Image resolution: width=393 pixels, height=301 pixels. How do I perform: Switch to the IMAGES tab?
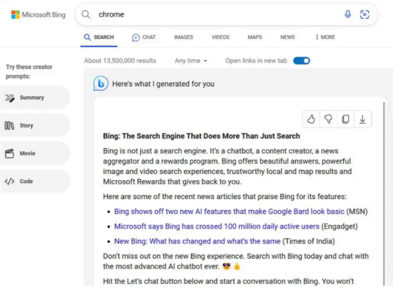pyautogui.click(x=183, y=37)
